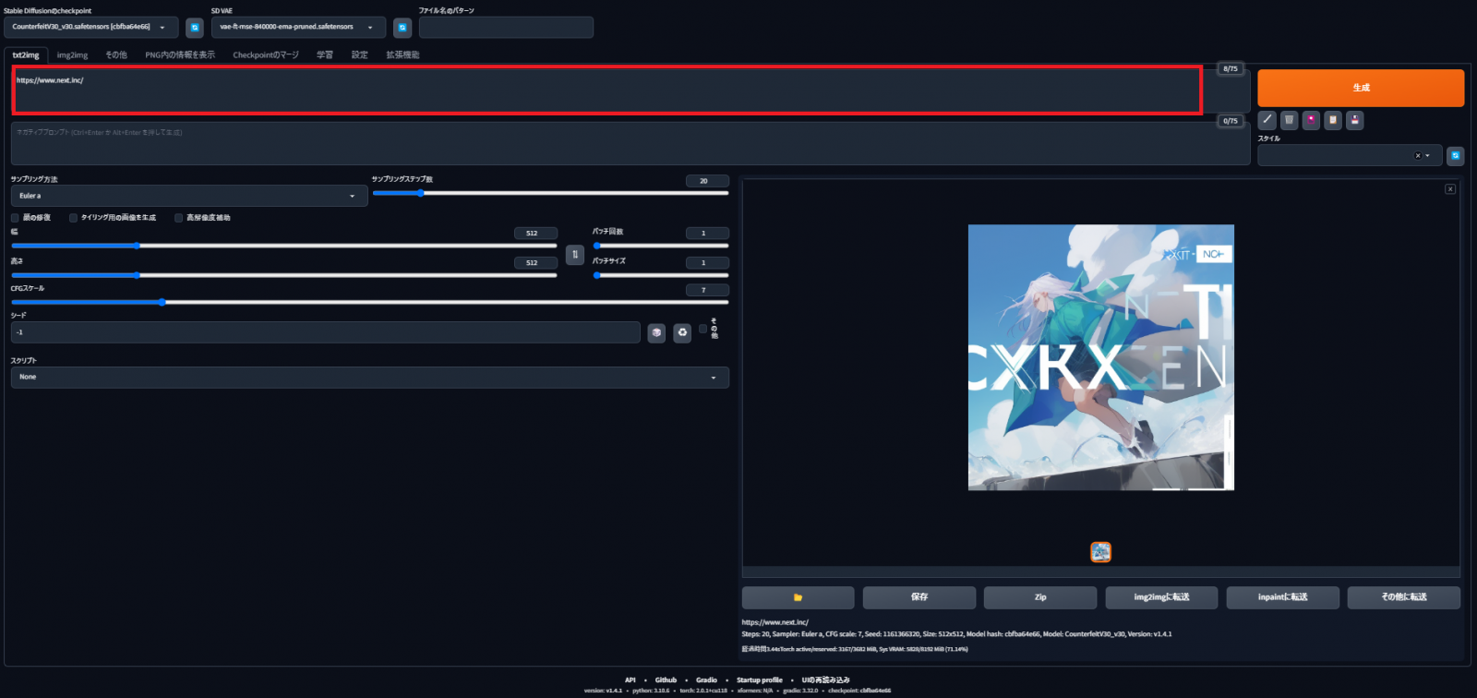This screenshot has width=1477, height=698.
Task: Click the CFGスケール slider track
Action: 369,302
